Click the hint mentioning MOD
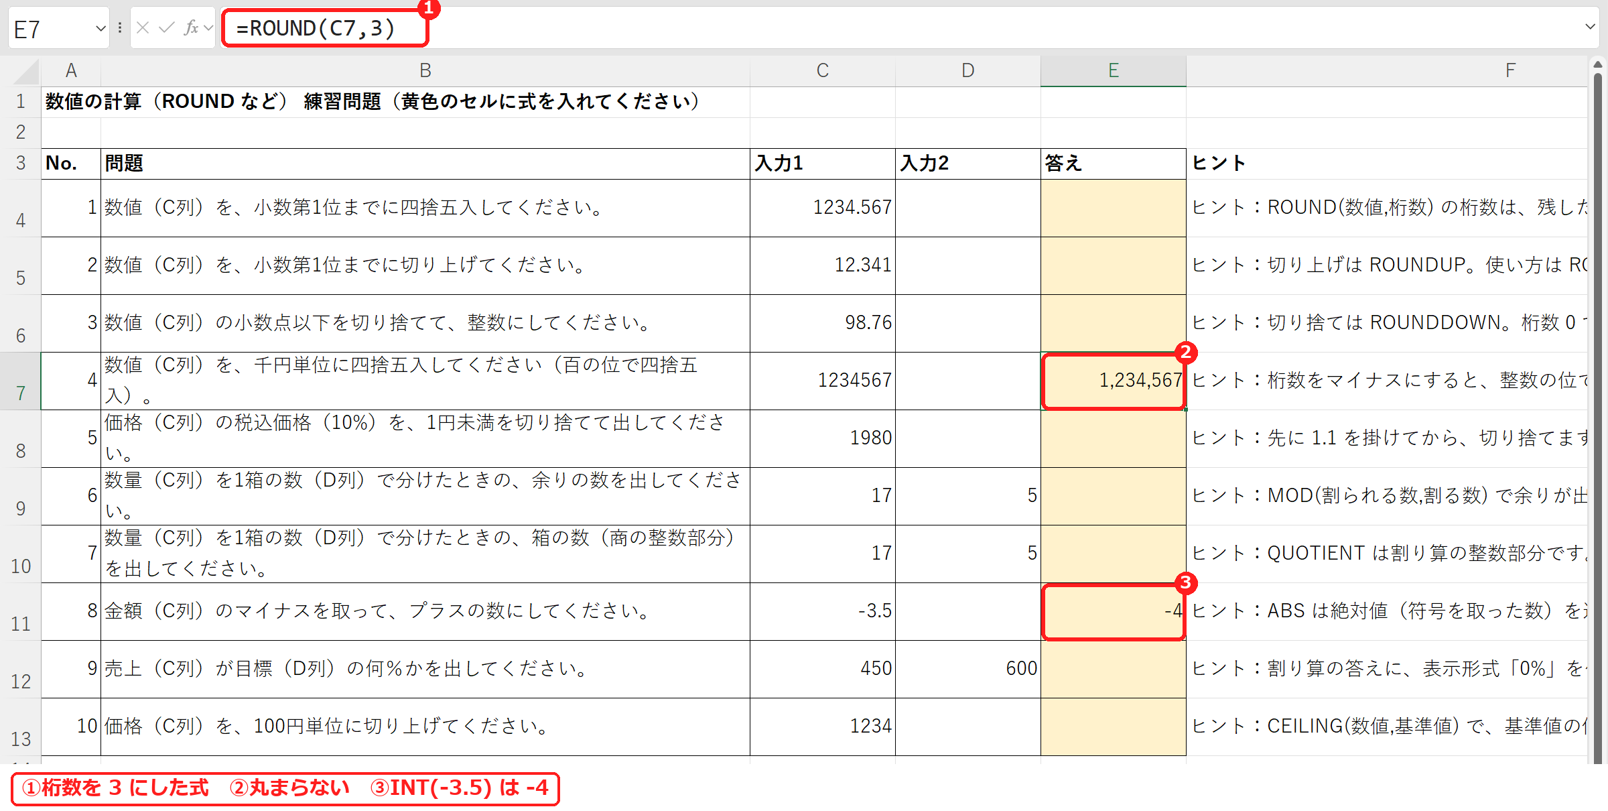 pyautogui.click(x=1387, y=496)
